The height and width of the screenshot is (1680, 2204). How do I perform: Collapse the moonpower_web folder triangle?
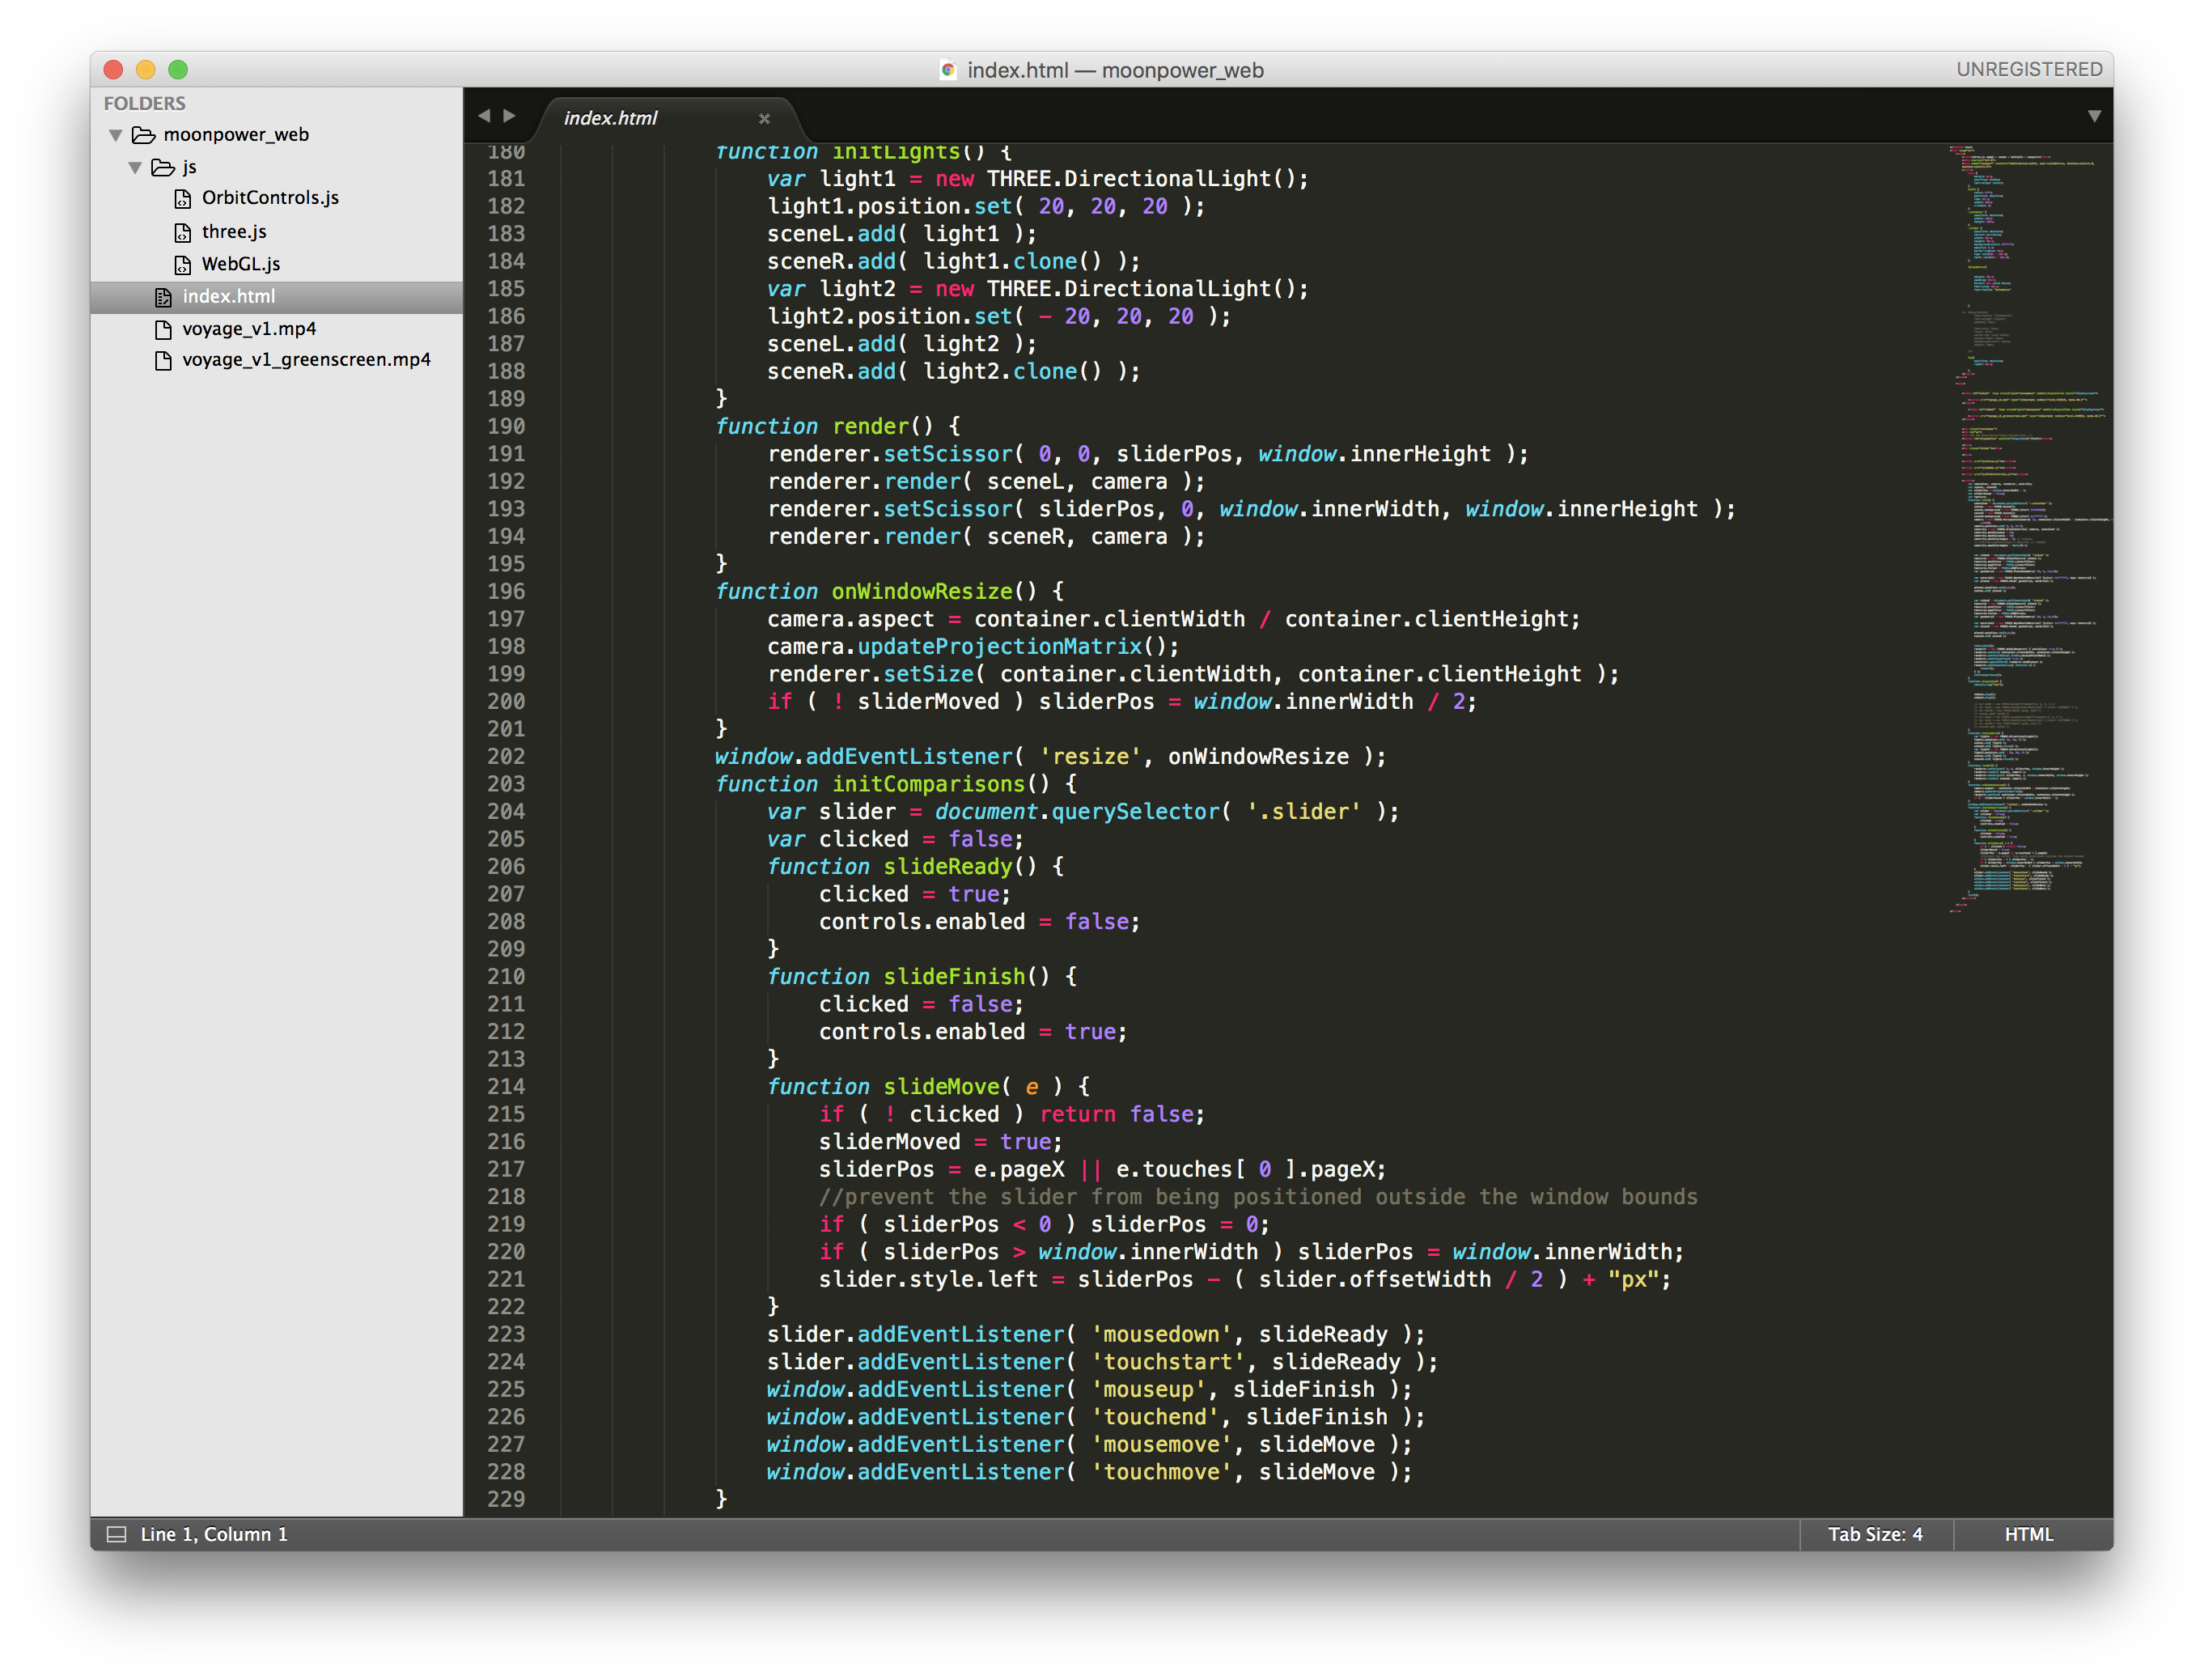point(116,135)
